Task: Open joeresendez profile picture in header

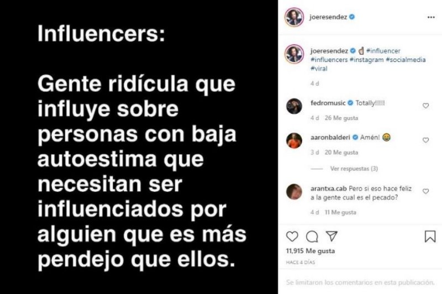Action: (x=294, y=17)
